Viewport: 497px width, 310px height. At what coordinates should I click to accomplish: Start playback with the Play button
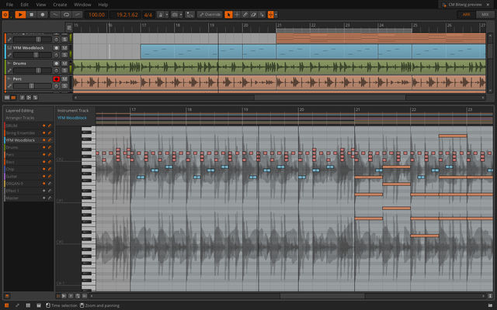click(20, 15)
